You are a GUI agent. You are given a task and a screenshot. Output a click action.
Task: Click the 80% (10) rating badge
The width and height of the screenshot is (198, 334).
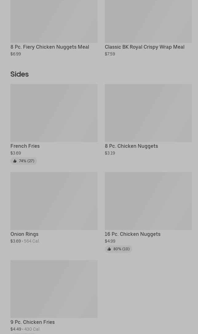(x=118, y=249)
